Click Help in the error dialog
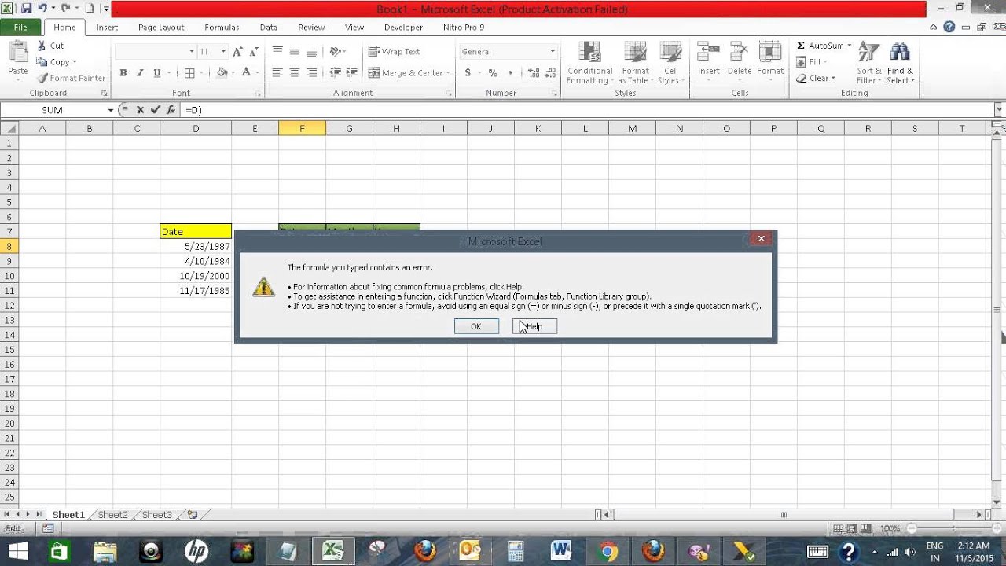 pyautogui.click(x=534, y=326)
